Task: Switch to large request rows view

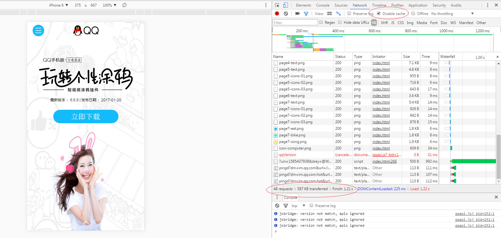Action: (330, 13)
